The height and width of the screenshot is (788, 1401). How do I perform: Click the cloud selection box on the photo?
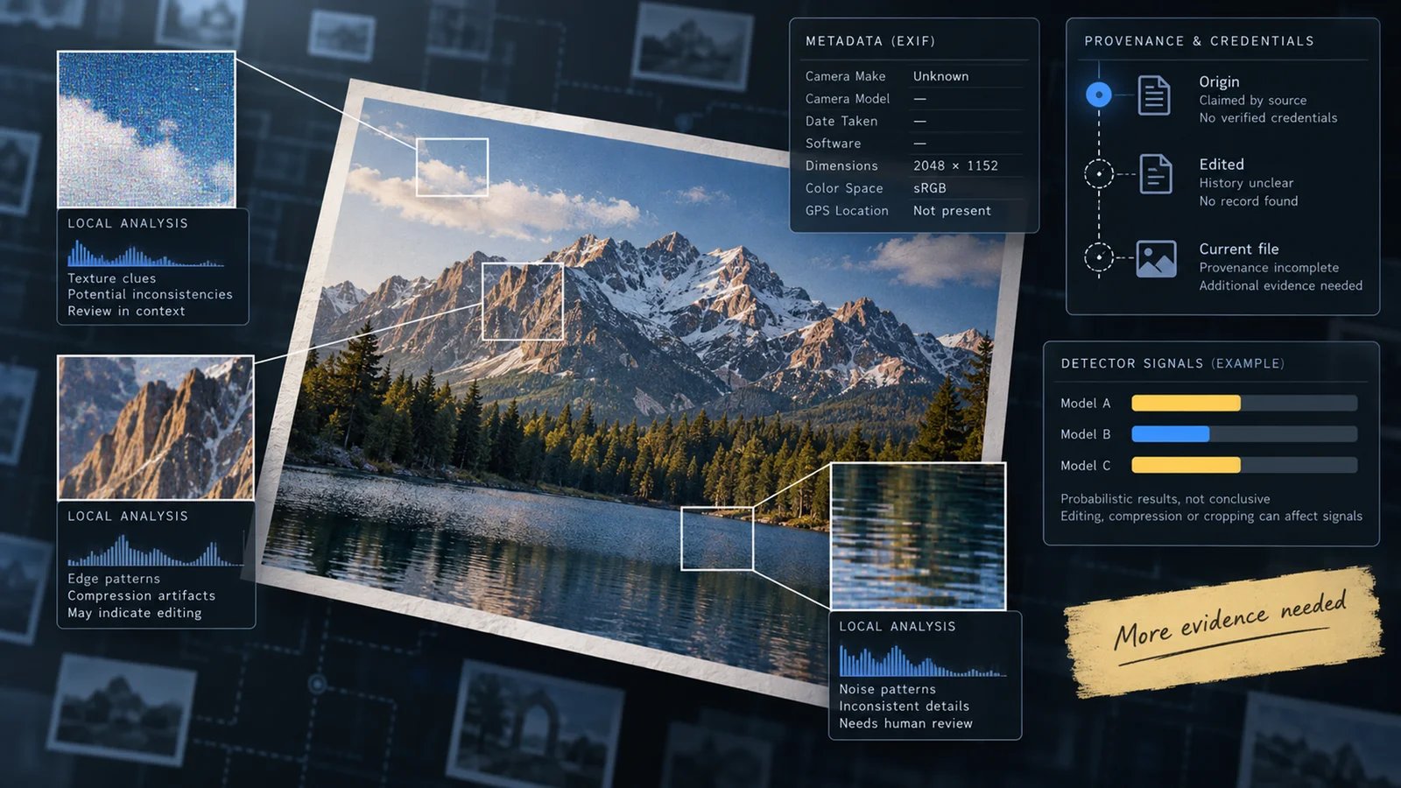452,166
